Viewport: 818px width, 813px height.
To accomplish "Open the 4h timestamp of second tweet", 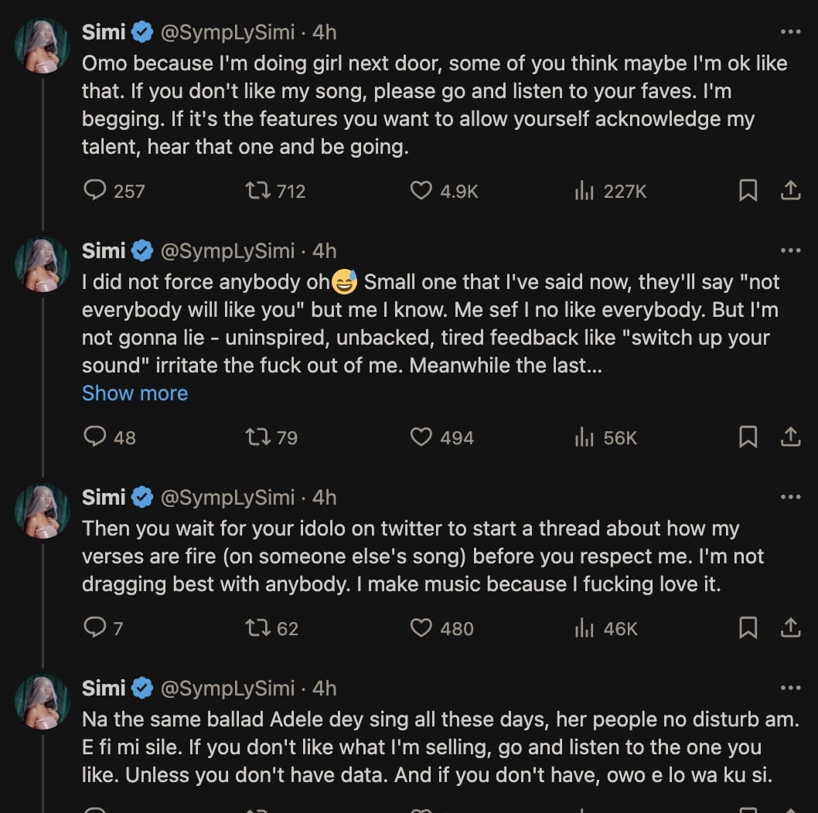I will click(325, 251).
